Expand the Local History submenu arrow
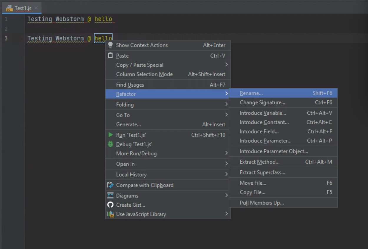This screenshot has height=249, width=368. (226, 174)
